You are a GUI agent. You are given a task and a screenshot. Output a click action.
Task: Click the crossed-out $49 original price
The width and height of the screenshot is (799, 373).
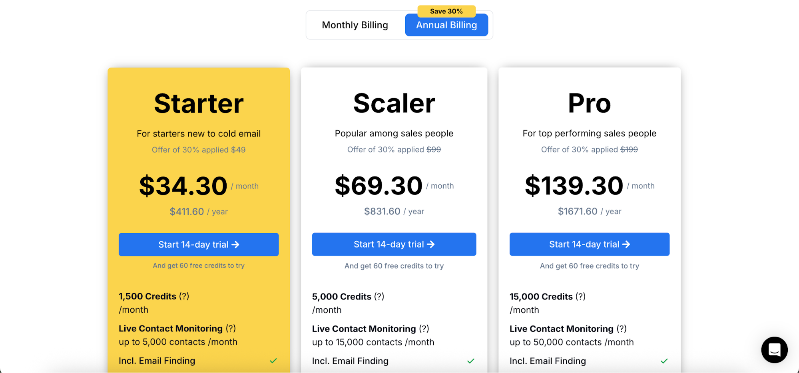pos(239,149)
